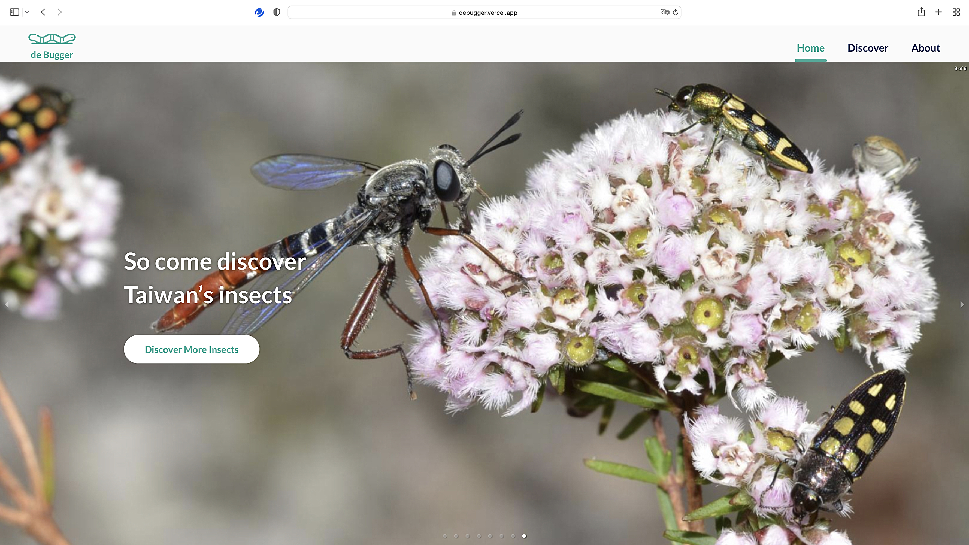Advance carousel with right arrow
This screenshot has height=545, width=969.
962,304
